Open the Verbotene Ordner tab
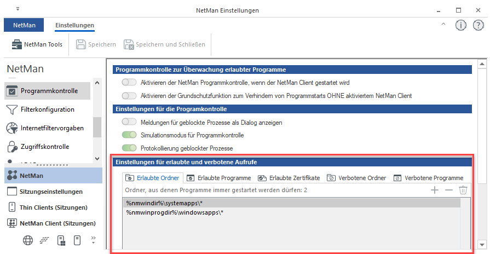Screen dimensions: 490x254 [x=356, y=178]
